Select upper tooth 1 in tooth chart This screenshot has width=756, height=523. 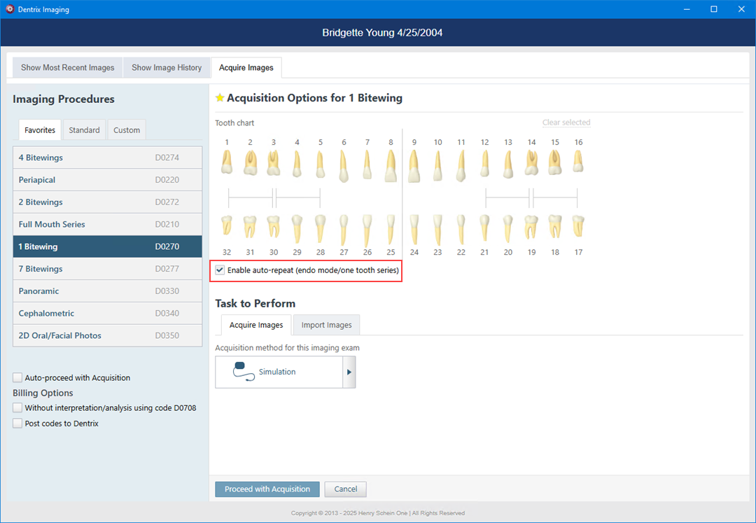(x=227, y=162)
